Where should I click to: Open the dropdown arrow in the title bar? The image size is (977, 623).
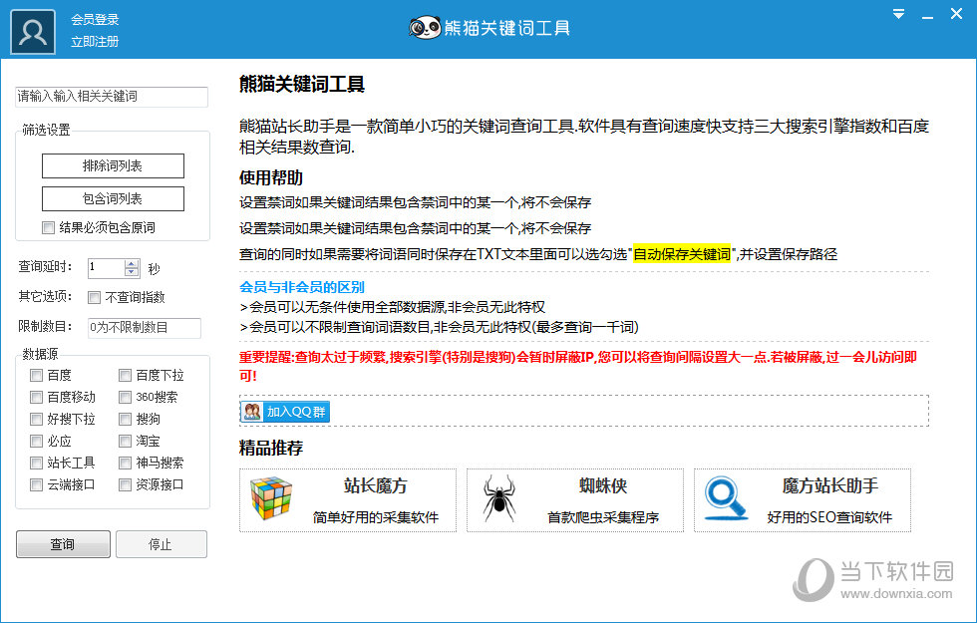coord(898,14)
